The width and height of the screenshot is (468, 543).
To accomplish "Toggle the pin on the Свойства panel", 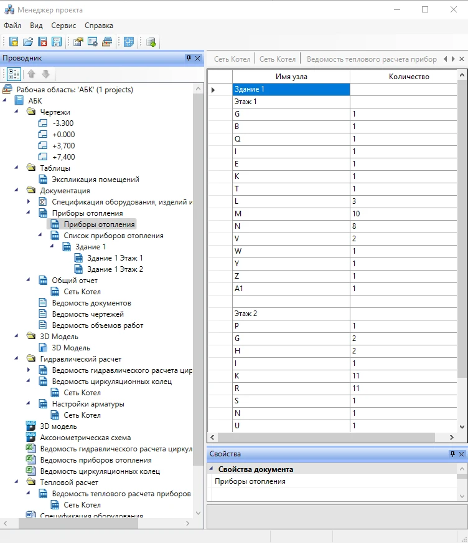I will click(452, 454).
